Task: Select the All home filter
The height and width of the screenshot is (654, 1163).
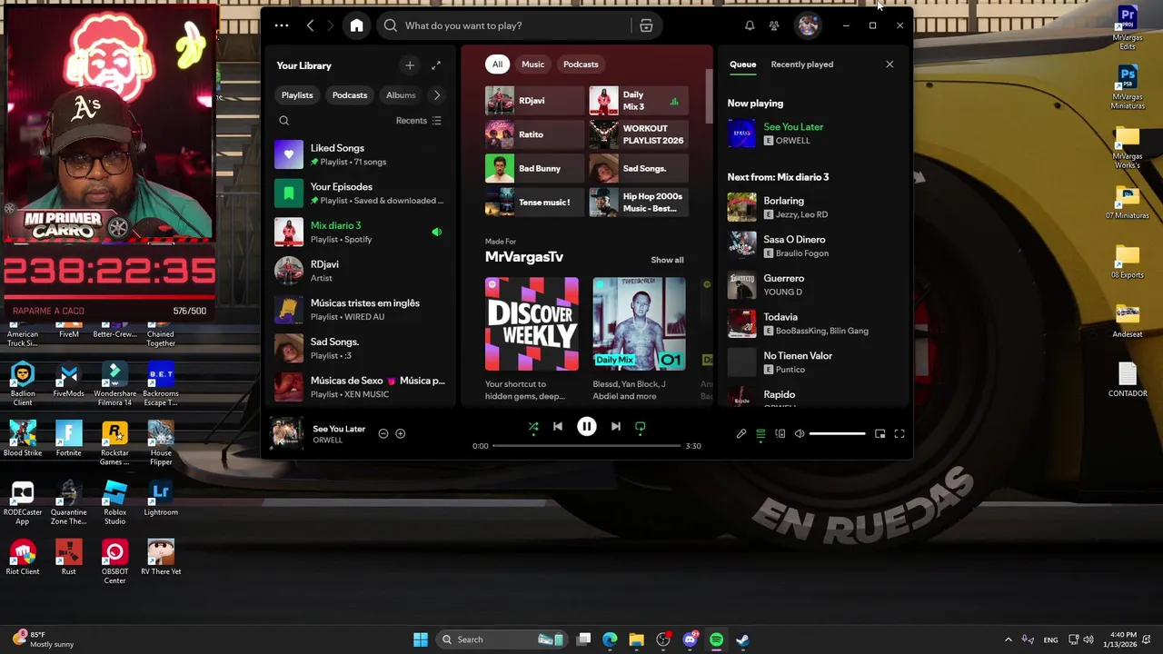Action: (497, 64)
